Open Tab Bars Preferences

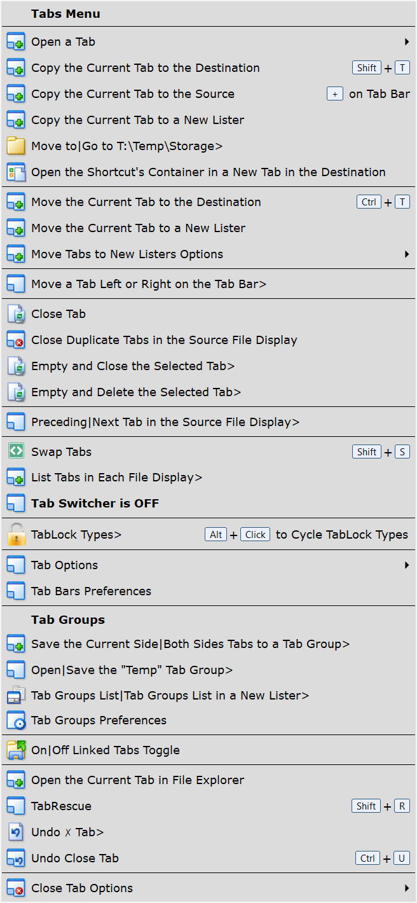(91, 591)
